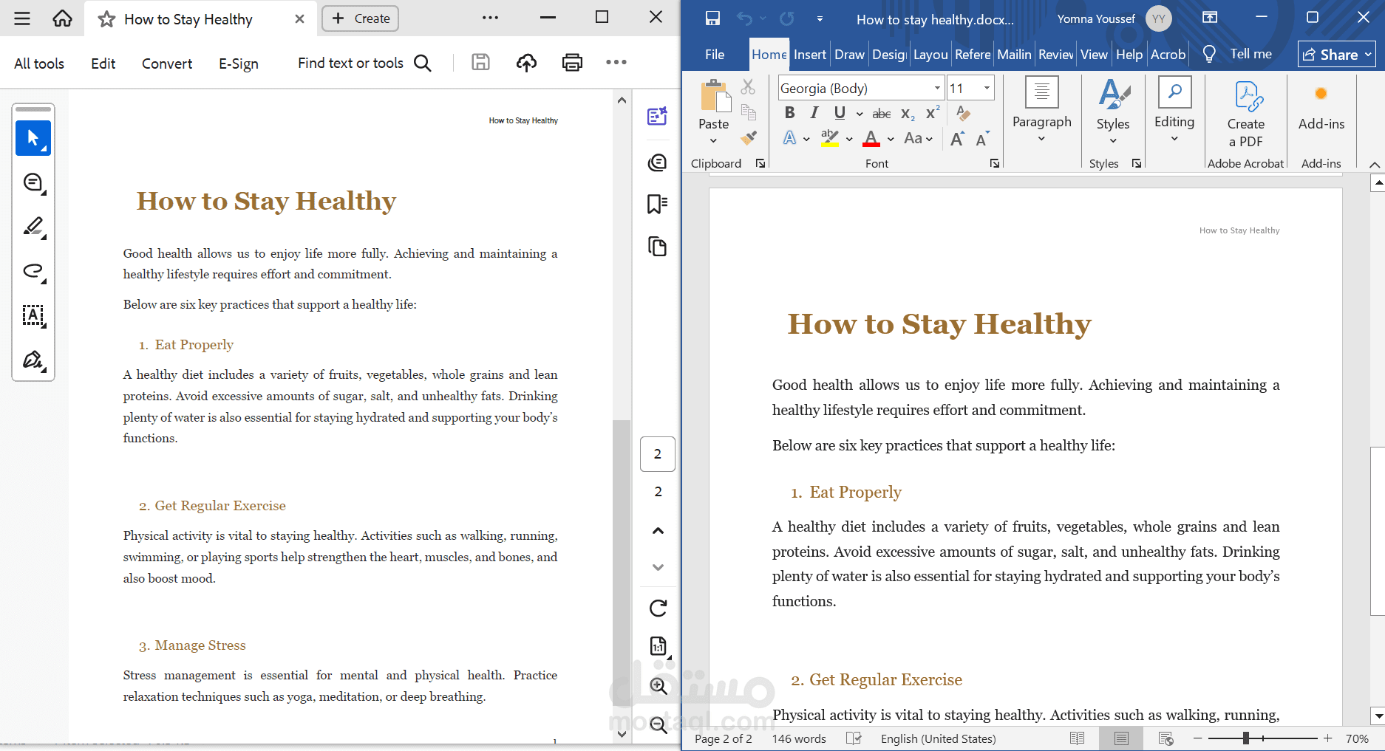Toggle Bold formatting in Word
This screenshot has height=751, width=1385.
(x=789, y=113)
